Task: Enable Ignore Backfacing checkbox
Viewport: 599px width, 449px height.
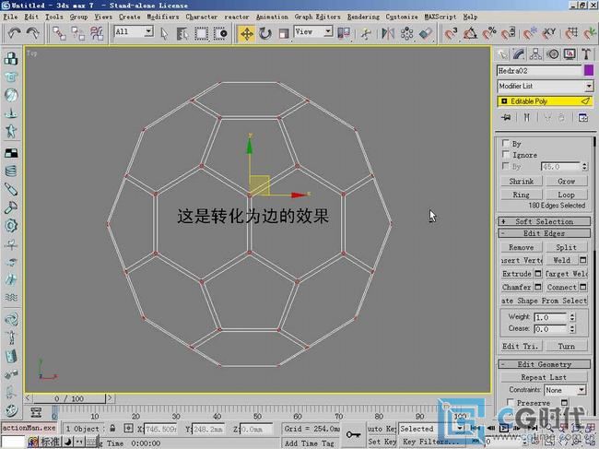Action: click(x=506, y=154)
